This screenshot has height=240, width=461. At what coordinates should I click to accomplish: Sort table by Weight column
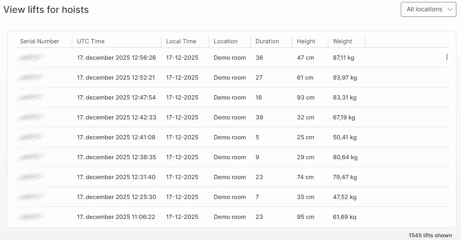tap(342, 41)
